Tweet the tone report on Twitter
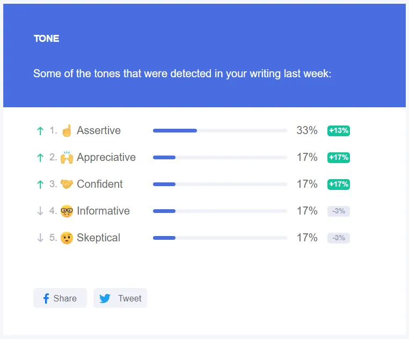 (120, 298)
